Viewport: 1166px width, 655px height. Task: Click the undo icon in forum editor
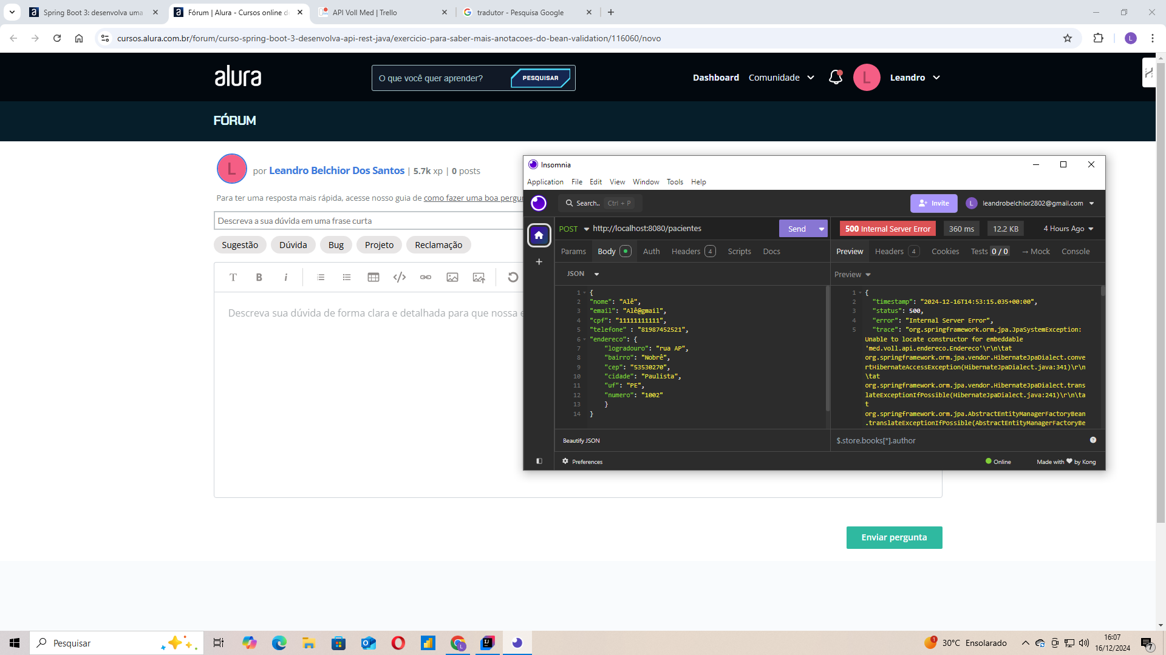tap(513, 277)
